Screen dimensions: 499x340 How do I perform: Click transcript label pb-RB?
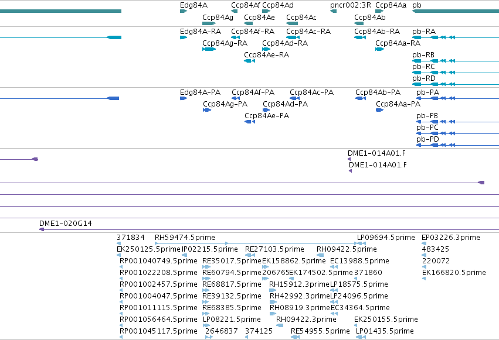pyautogui.click(x=423, y=55)
